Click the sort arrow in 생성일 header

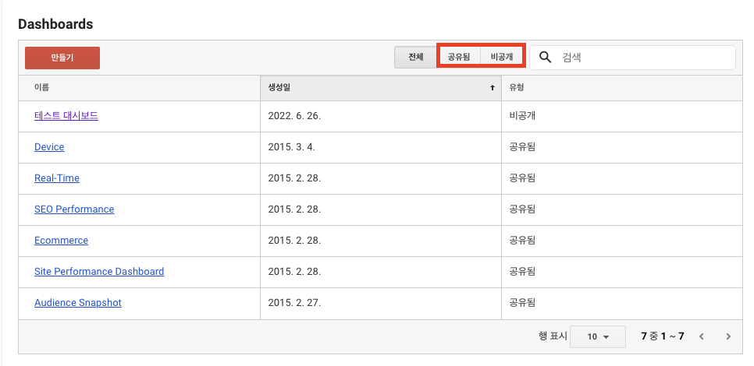(x=492, y=88)
